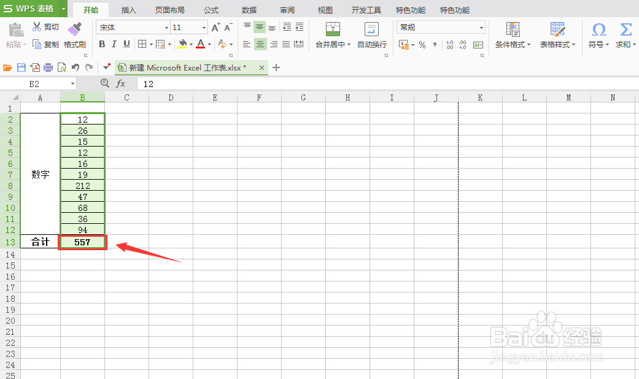The image size is (639, 379).
Task: Select the Format Painter brush
Action: pos(74,29)
